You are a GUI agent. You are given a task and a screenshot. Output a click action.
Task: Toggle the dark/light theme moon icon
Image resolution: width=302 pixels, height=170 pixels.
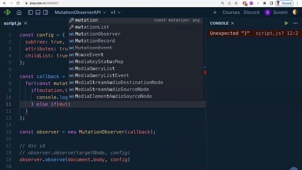[295, 12]
